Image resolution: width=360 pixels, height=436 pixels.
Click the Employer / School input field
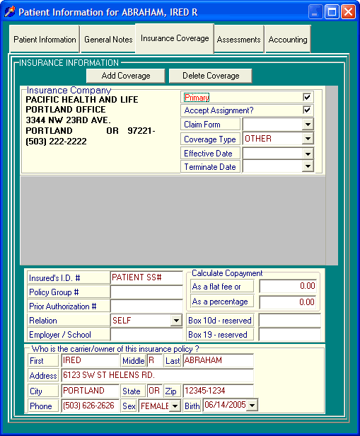[x=146, y=335]
